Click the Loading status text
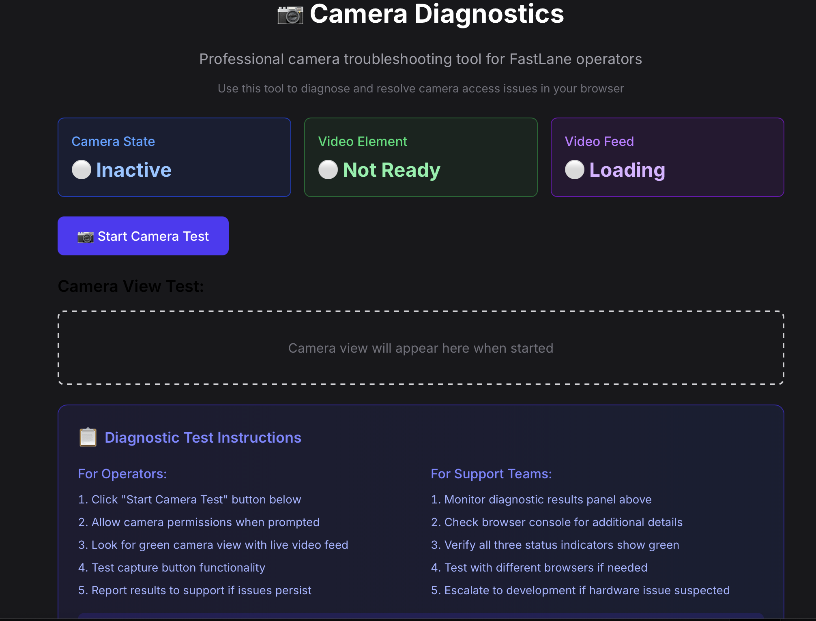Image resolution: width=816 pixels, height=621 pixels. pyautogui.click(x=627, y=170)
